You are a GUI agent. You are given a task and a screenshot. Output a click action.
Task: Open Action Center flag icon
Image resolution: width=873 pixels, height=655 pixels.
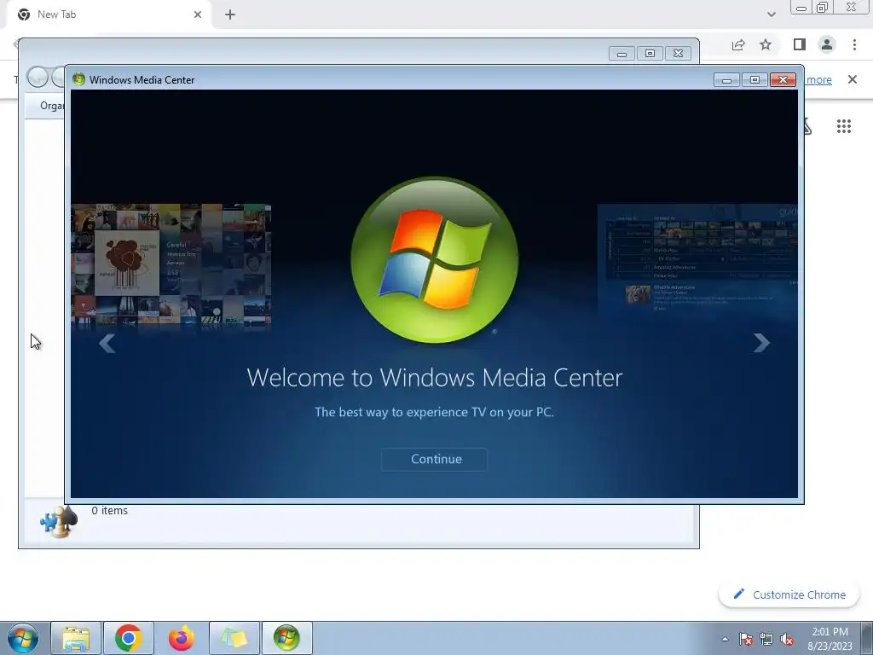click(746, 639)
